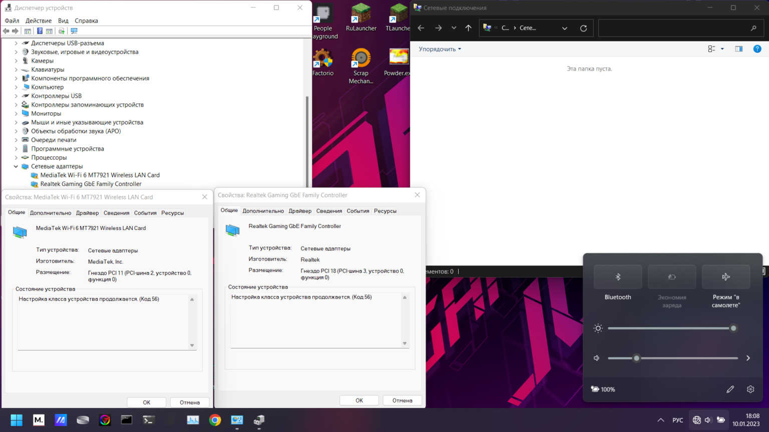The height and width of the screenshot is (432, 769).
Task: Click search field in Network Connections
Action: 680,28
